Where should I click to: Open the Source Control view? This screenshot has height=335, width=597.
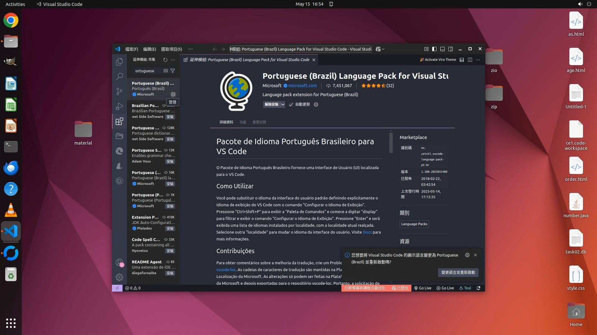pyautogui.click(x=119, y=91)
